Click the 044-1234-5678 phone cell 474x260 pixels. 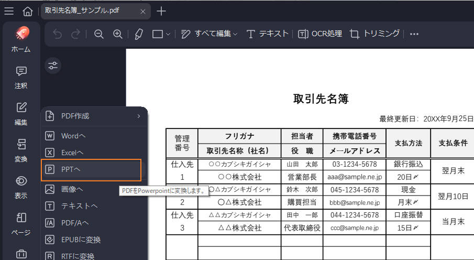point(355,215)
